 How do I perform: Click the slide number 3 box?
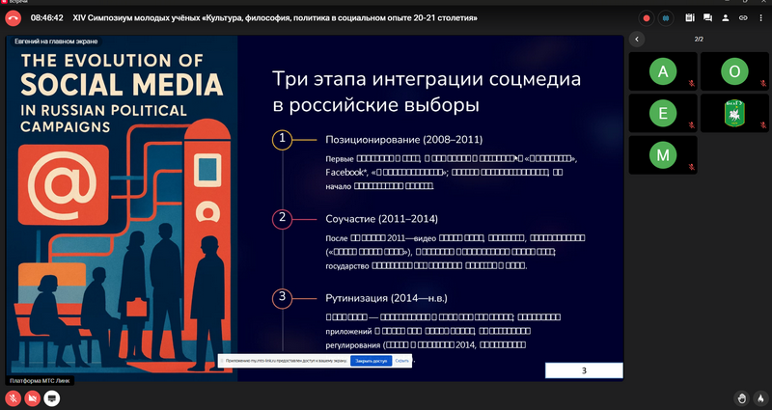(583, 370)
